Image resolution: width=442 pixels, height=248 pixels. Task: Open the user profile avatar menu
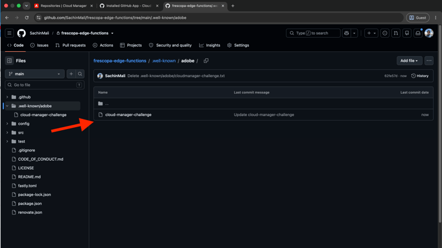click(x=429, y=33)
